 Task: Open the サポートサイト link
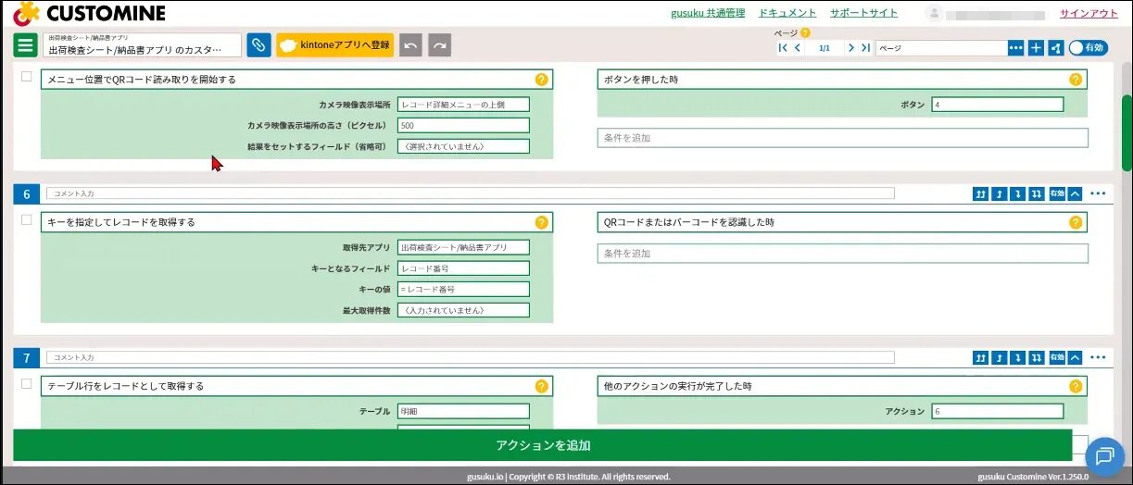point(863,13)
